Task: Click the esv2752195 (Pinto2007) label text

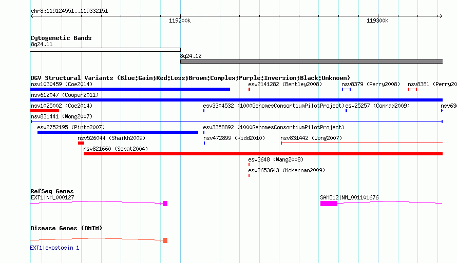Action: point(71,128)
